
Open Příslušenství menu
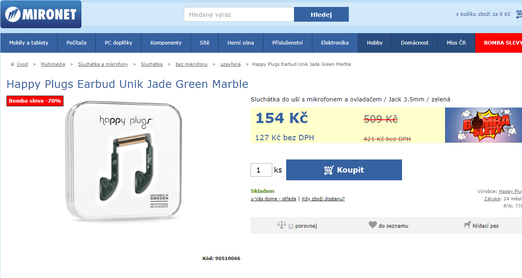[x=287, y=43]
